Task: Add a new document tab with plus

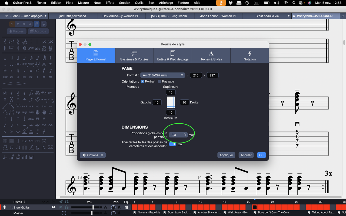Action: click(343, 16)
